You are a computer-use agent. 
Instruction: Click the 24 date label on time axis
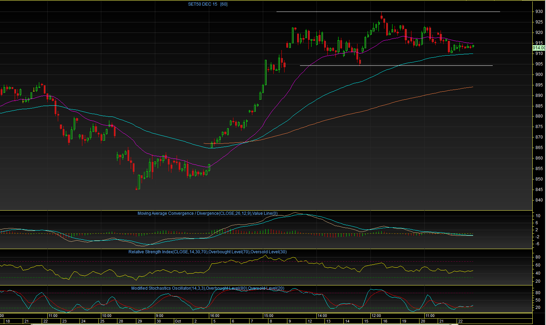(83, 321)
